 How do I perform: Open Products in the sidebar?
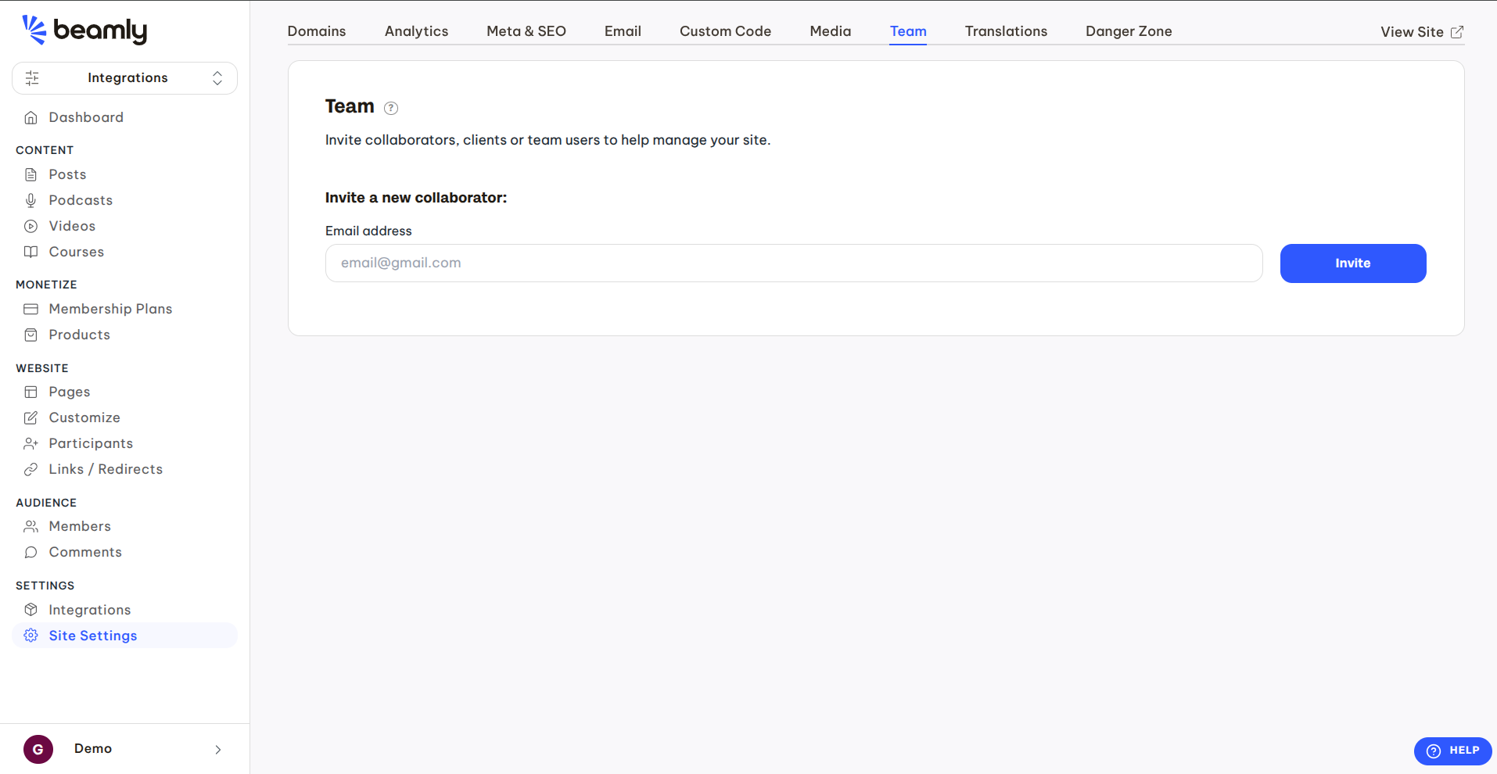[80, 335]
